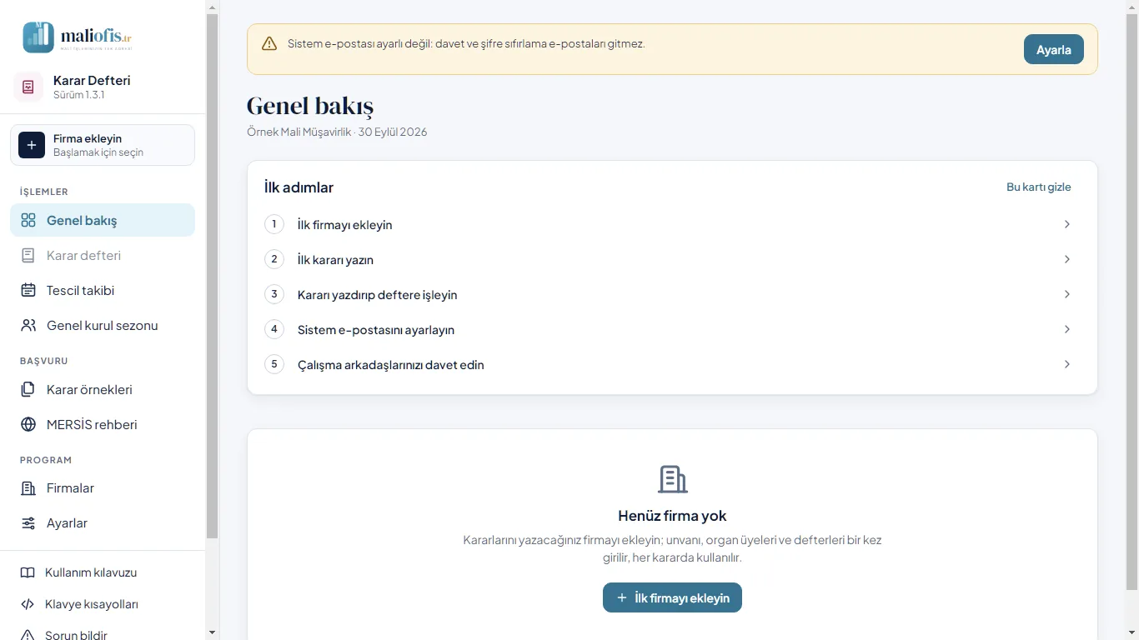
Task: Open Sistem e-postasını ayarlayın step chevron
Action: coord(1067,329)
